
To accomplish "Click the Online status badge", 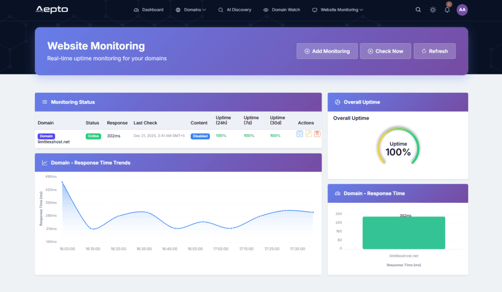I will pos(93,136).
